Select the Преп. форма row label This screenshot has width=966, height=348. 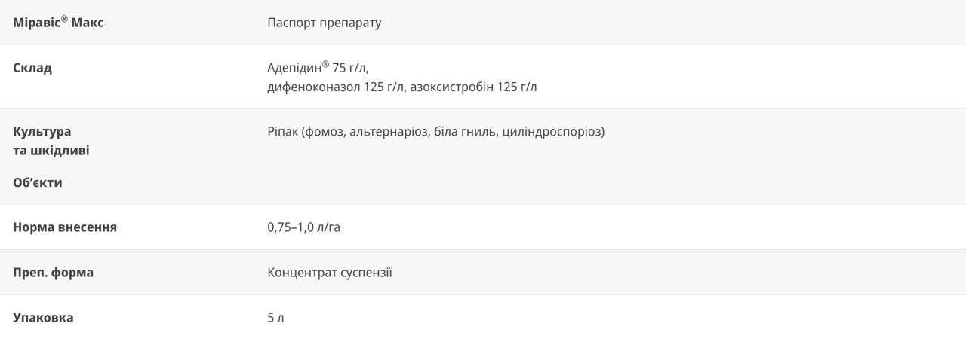(x=53, y=273)
